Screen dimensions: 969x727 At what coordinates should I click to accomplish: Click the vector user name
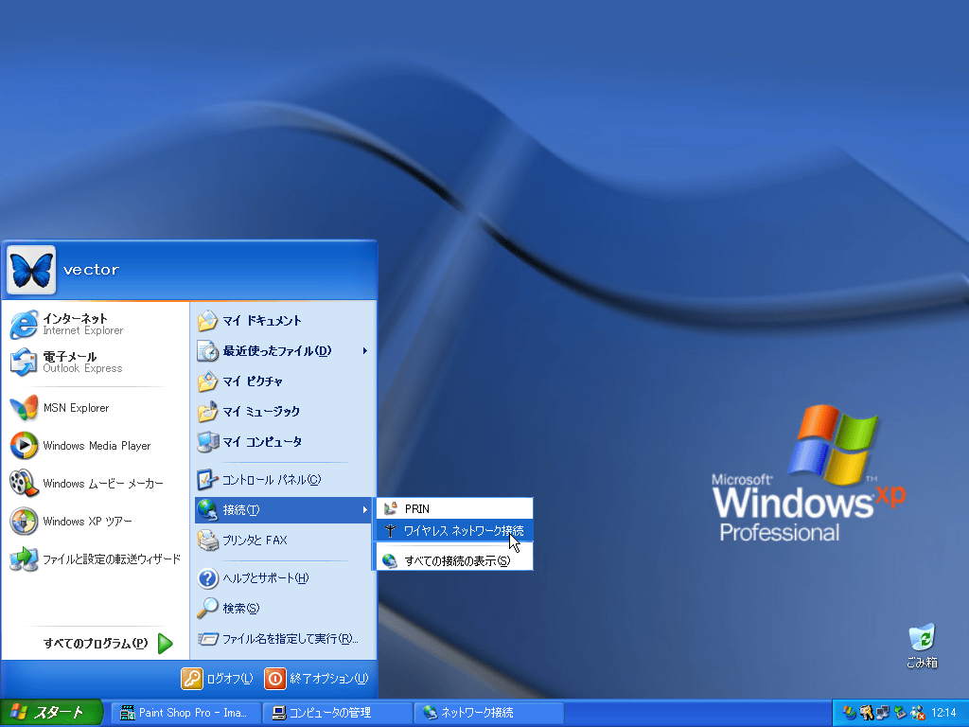pos(91,270)
